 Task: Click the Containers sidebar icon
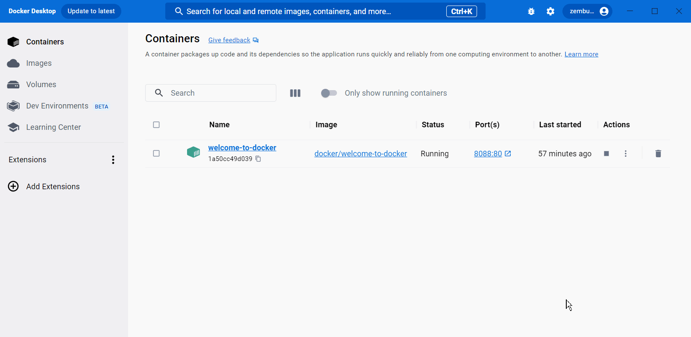click(13, 42)
